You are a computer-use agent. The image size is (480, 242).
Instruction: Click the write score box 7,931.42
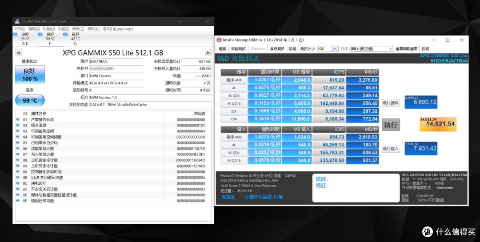(421, 148)
